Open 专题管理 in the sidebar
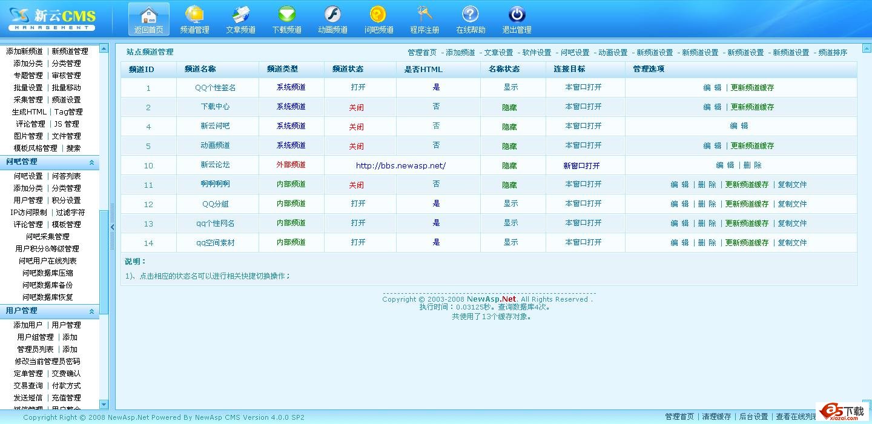Viewport: 872px width, 424px height. pos(28,76)
